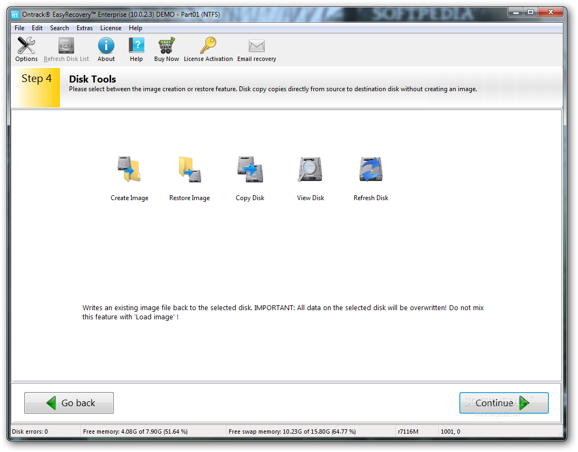Click the 1001, 0 status bar entry

(x=450, y=432)
